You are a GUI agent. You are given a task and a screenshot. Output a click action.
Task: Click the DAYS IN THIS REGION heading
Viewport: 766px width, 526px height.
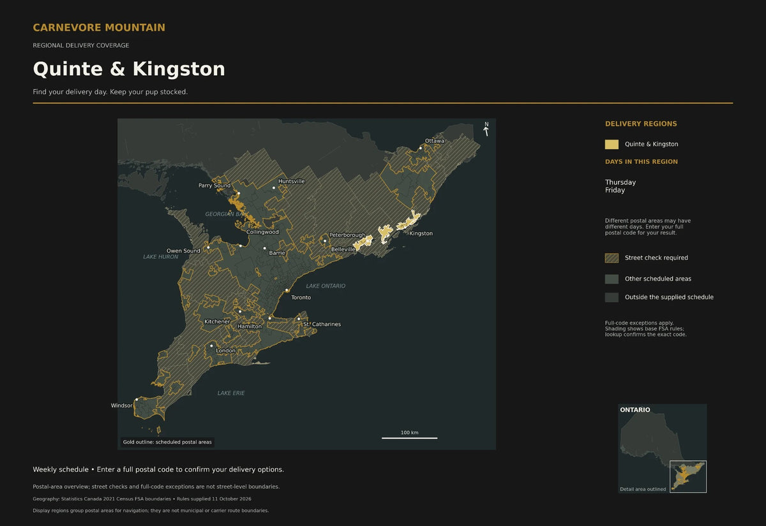[x=642, y=161]
